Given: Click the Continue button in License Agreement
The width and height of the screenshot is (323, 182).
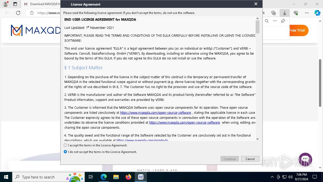Looking at the screenshot, I should tap(230, 159).
